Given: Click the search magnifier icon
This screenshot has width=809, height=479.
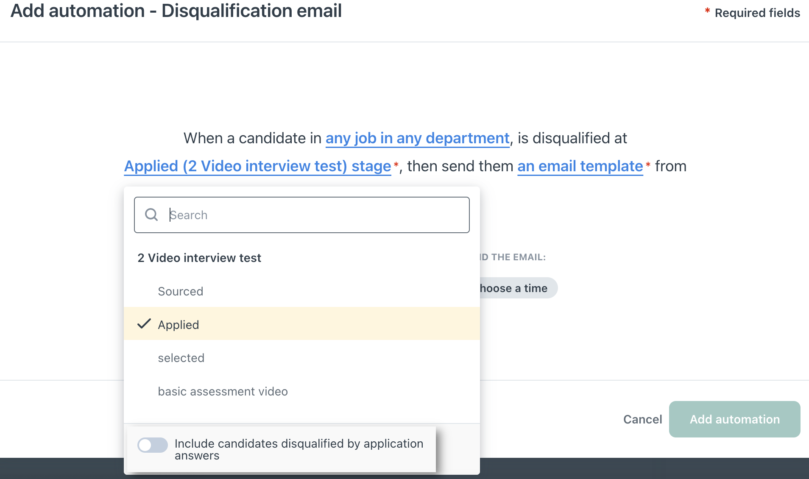Looking at the screenshot, I should point(151,215).
